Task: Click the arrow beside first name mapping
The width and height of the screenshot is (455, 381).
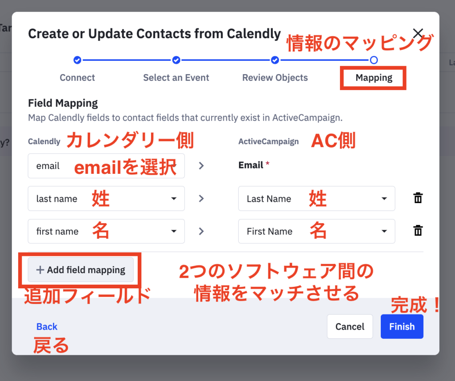Action: 201,231
